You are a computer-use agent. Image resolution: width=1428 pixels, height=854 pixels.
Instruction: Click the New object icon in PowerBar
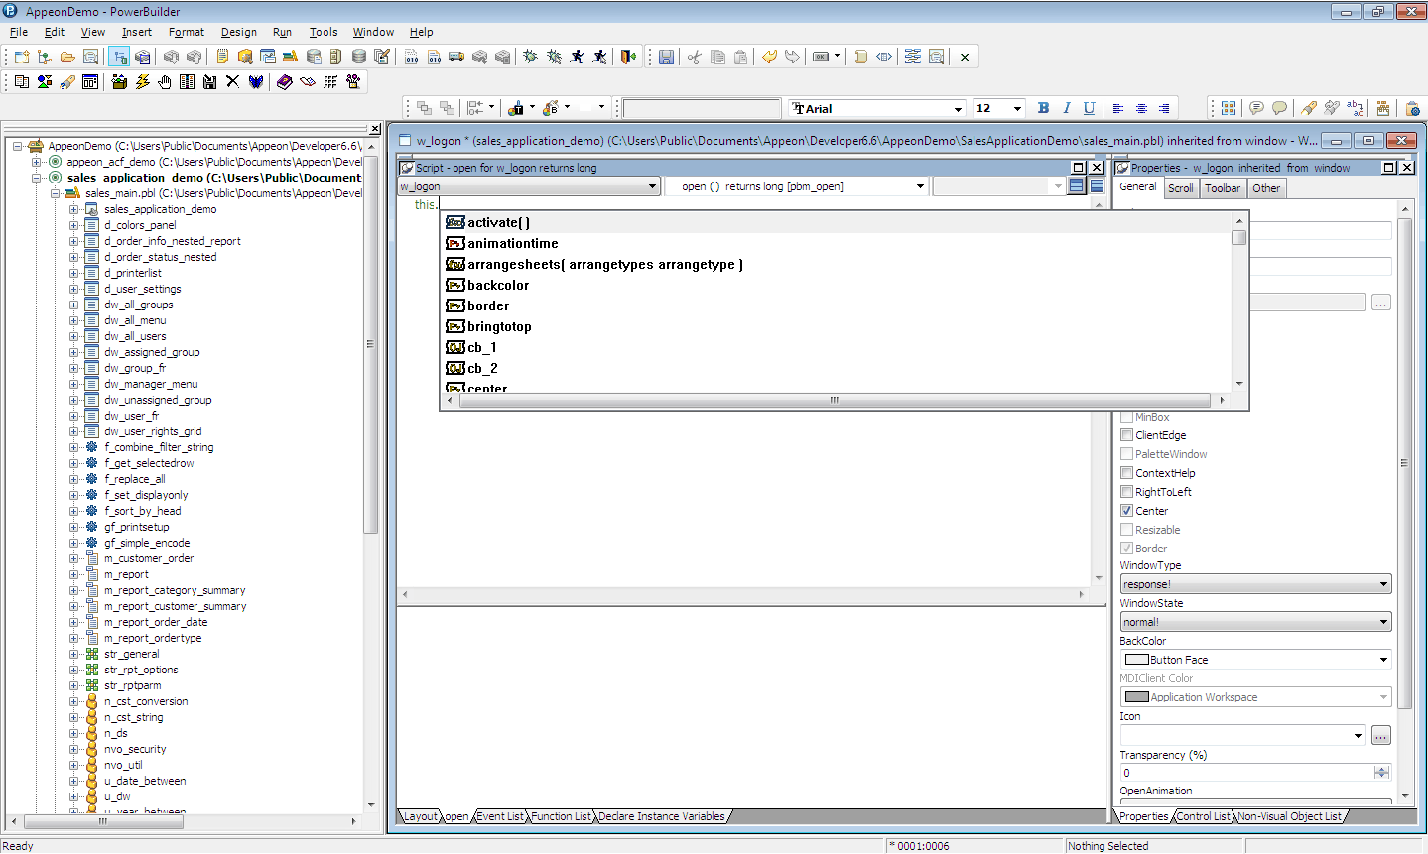22,57
